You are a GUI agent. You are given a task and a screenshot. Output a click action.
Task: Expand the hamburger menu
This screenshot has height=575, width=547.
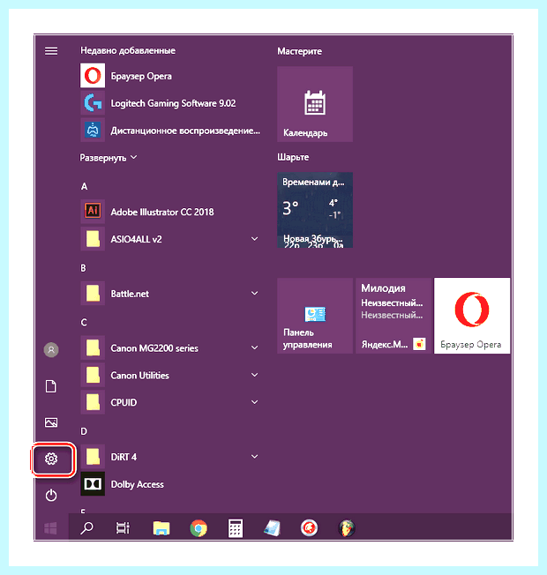pos(51,51)
